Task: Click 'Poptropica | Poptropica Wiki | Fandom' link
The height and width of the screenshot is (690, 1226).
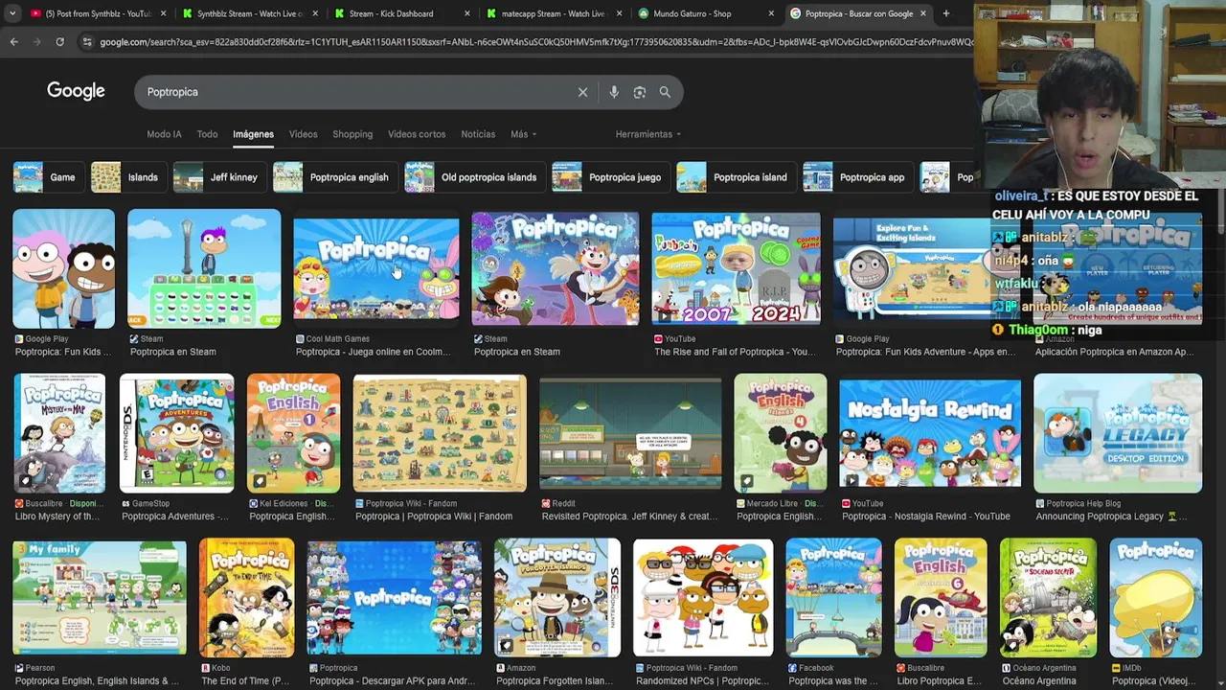Action: pyautogui.click(x=434, y=517)
